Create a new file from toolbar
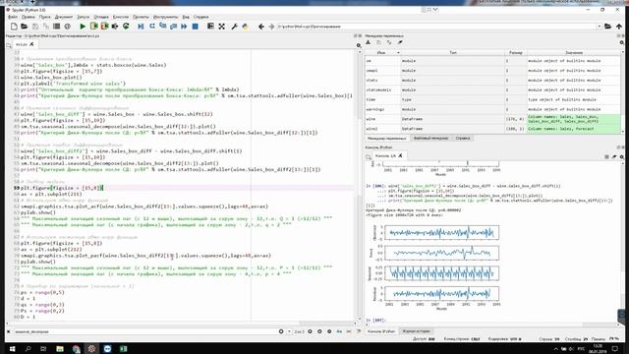 point(14,27)
